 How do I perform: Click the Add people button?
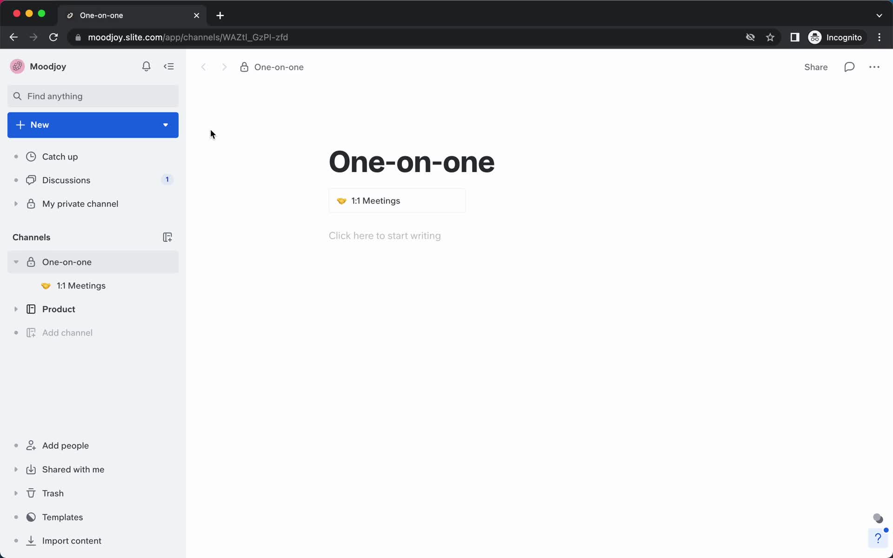pos(66,445)
